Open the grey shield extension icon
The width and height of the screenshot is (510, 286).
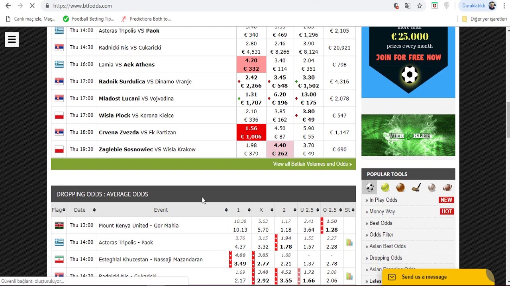click(447, 6)
